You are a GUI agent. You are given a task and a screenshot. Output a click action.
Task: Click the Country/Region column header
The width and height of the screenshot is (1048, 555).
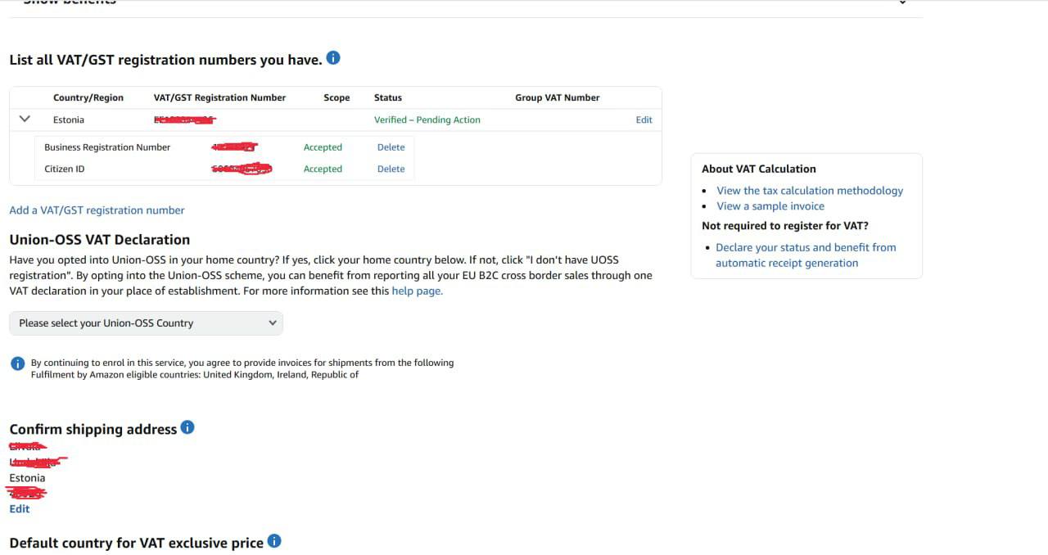tap(88, 97)
